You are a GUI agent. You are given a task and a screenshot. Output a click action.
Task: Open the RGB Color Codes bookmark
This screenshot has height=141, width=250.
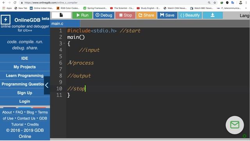click(68, 8)
